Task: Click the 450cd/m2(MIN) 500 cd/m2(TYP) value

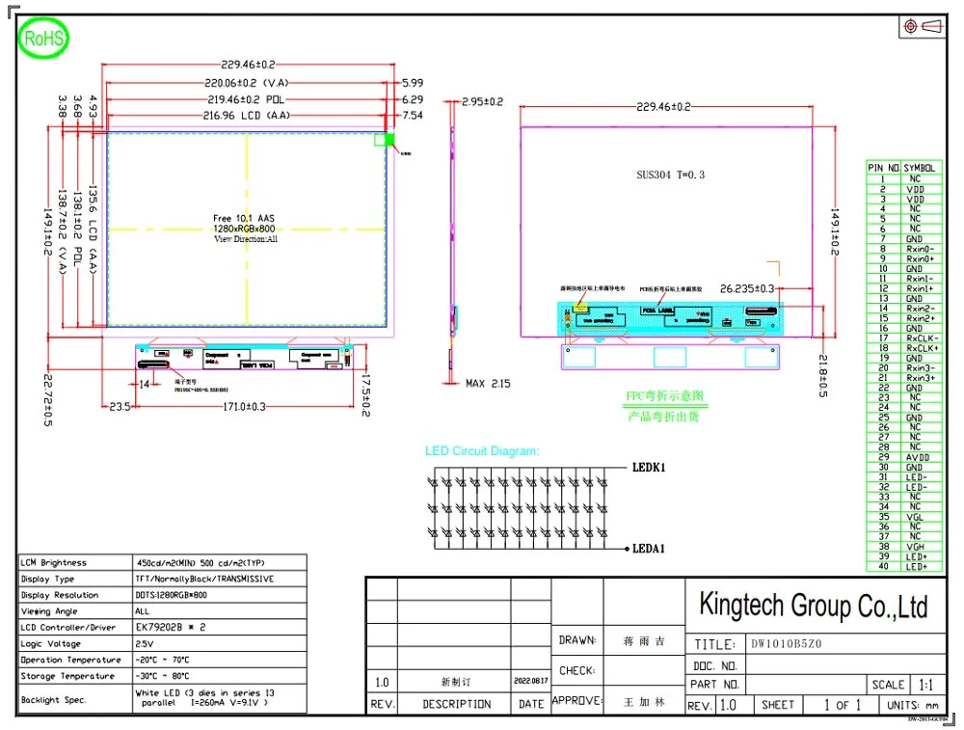Action: 201,563
